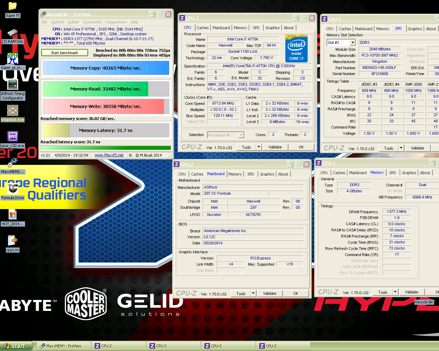Screen dimensions: 439x351
Task: Click the CPU-Z CPU window title icon
Action: click(182, 18)
